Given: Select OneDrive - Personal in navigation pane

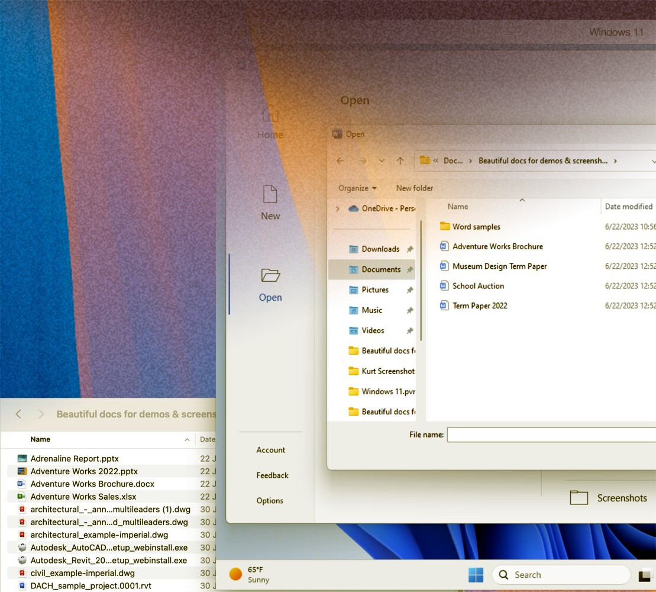Looking at the screenshot, I should (382, 208).
